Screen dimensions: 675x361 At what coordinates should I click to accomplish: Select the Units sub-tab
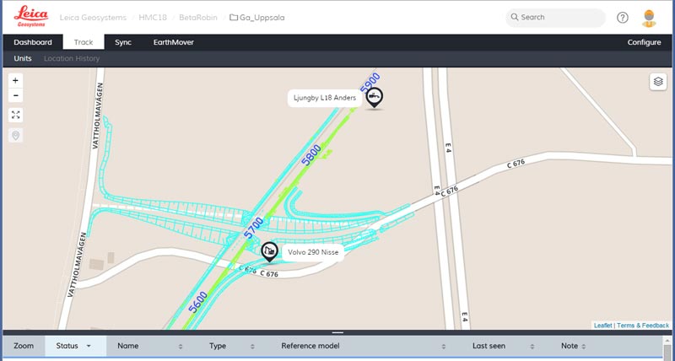[23, 58]
